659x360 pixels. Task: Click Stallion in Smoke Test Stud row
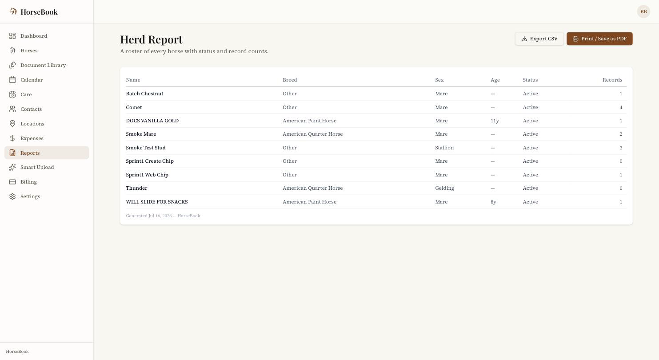[444, 148]
